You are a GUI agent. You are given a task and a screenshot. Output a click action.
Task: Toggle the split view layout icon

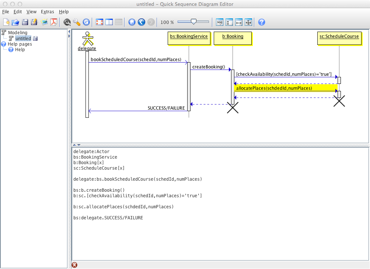tap(109, 22)
